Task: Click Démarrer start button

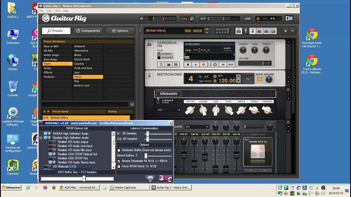Action: pos(11,187)
